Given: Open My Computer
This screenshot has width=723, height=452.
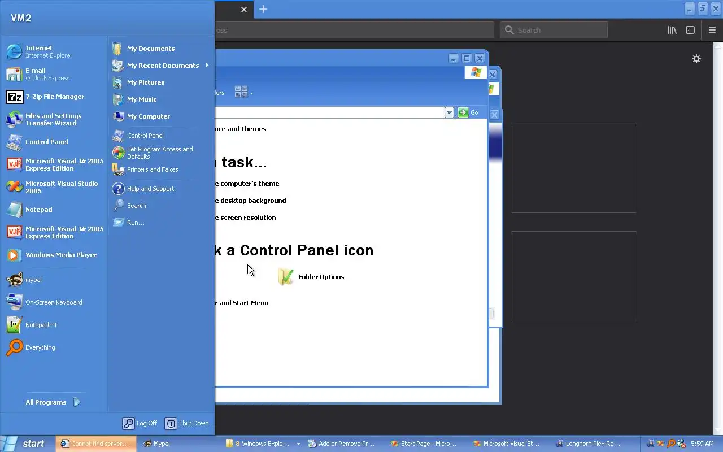Looking at the screenshot, I should [161, 116].
